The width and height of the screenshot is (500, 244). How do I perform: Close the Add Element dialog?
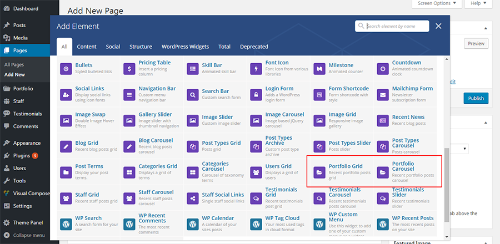438,26
